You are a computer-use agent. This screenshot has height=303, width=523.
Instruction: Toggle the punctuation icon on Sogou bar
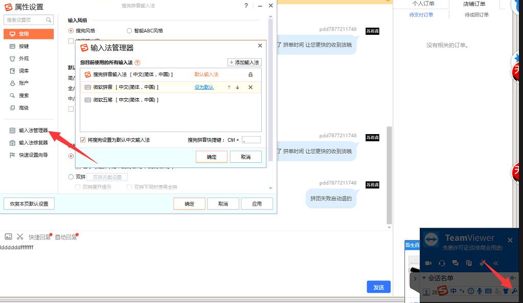pos(462,291)
